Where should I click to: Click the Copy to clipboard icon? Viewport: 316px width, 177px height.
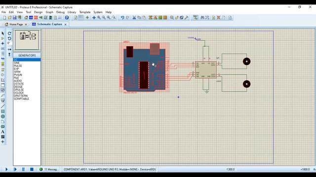(x=139, y=18)
